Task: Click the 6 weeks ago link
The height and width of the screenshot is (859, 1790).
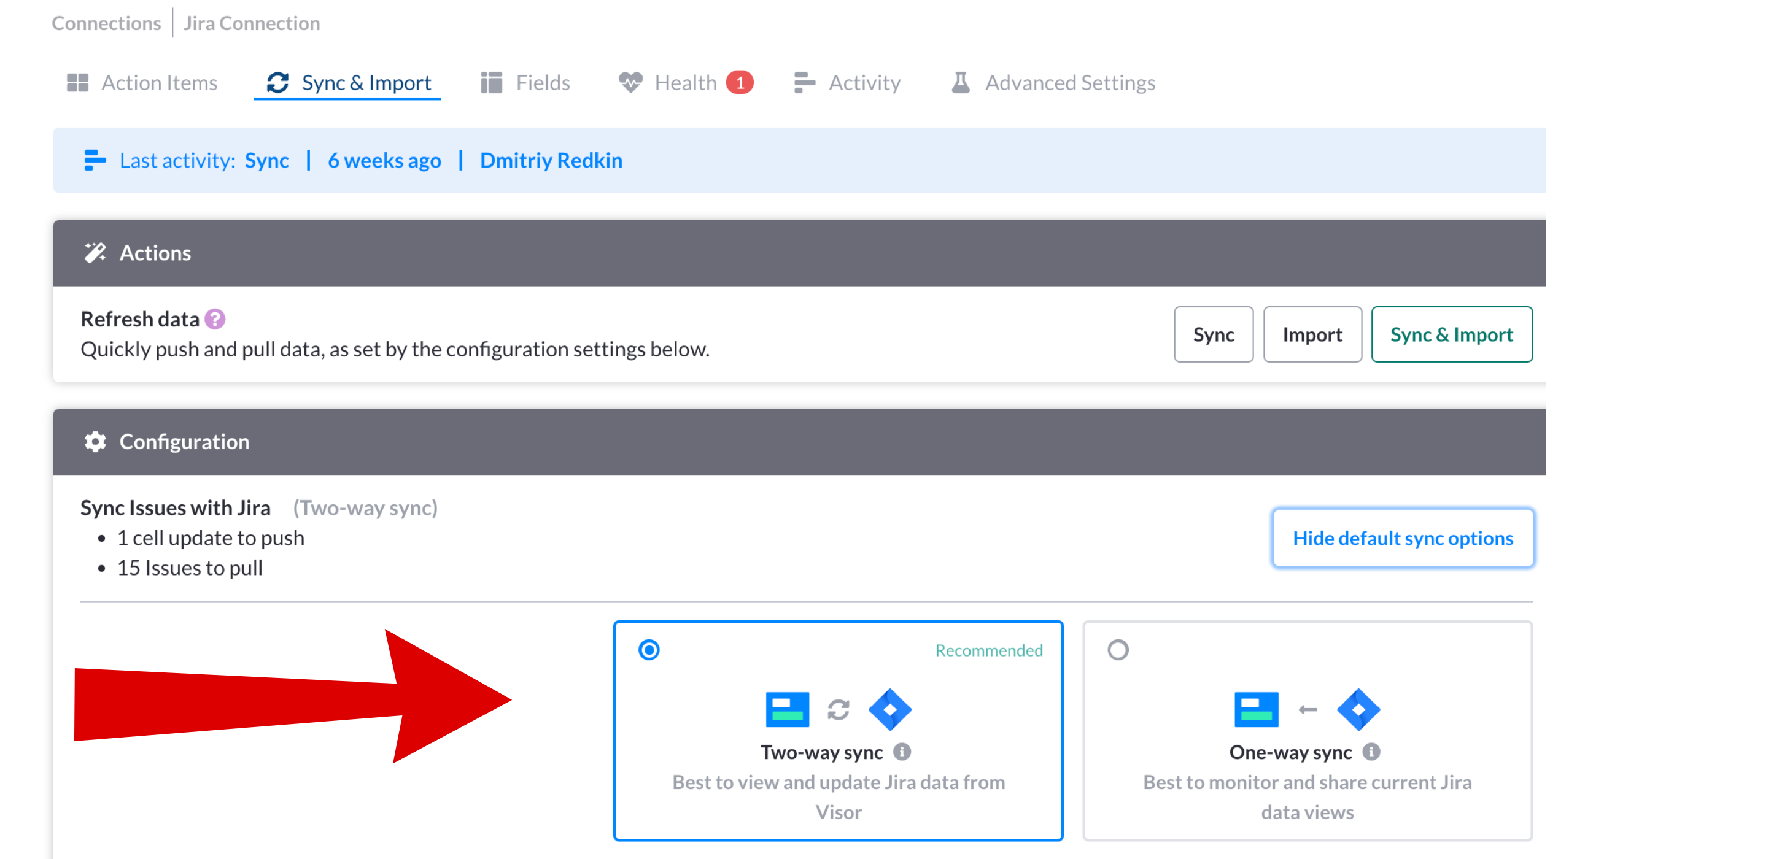Action: coord(384,160)
